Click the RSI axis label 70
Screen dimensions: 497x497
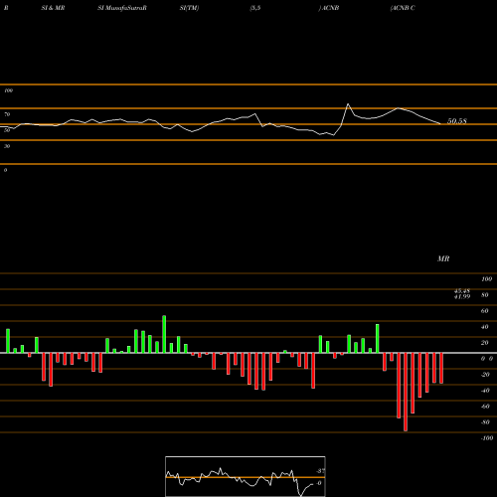pos(7,114)
